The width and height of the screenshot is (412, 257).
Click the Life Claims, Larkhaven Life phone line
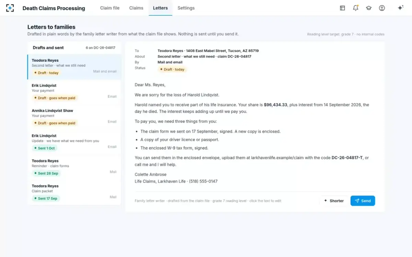176,181
